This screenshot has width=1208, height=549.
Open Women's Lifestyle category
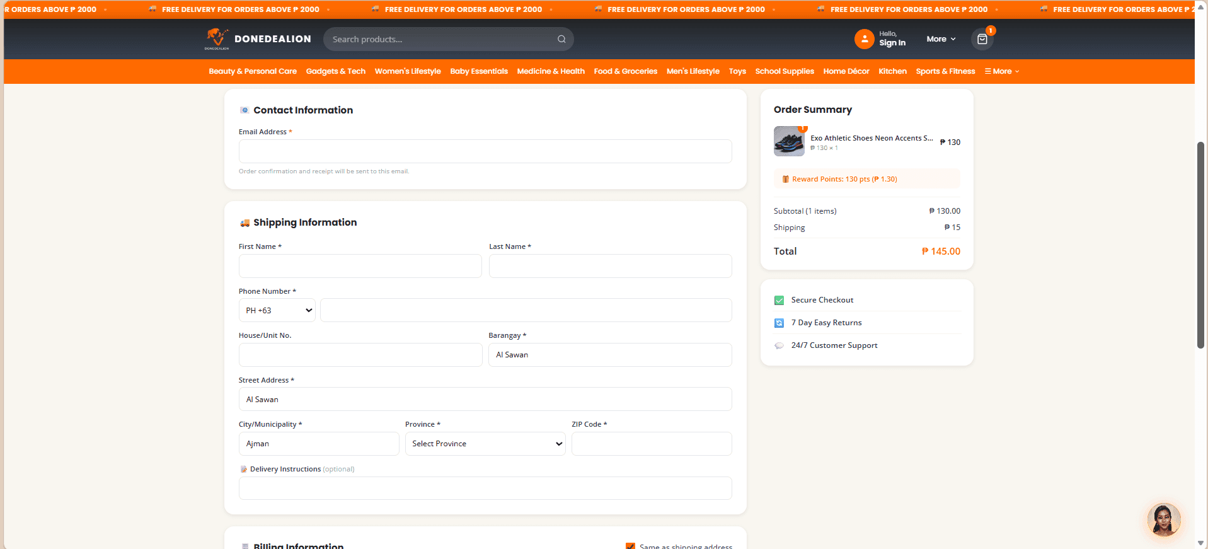pos(408,71)
